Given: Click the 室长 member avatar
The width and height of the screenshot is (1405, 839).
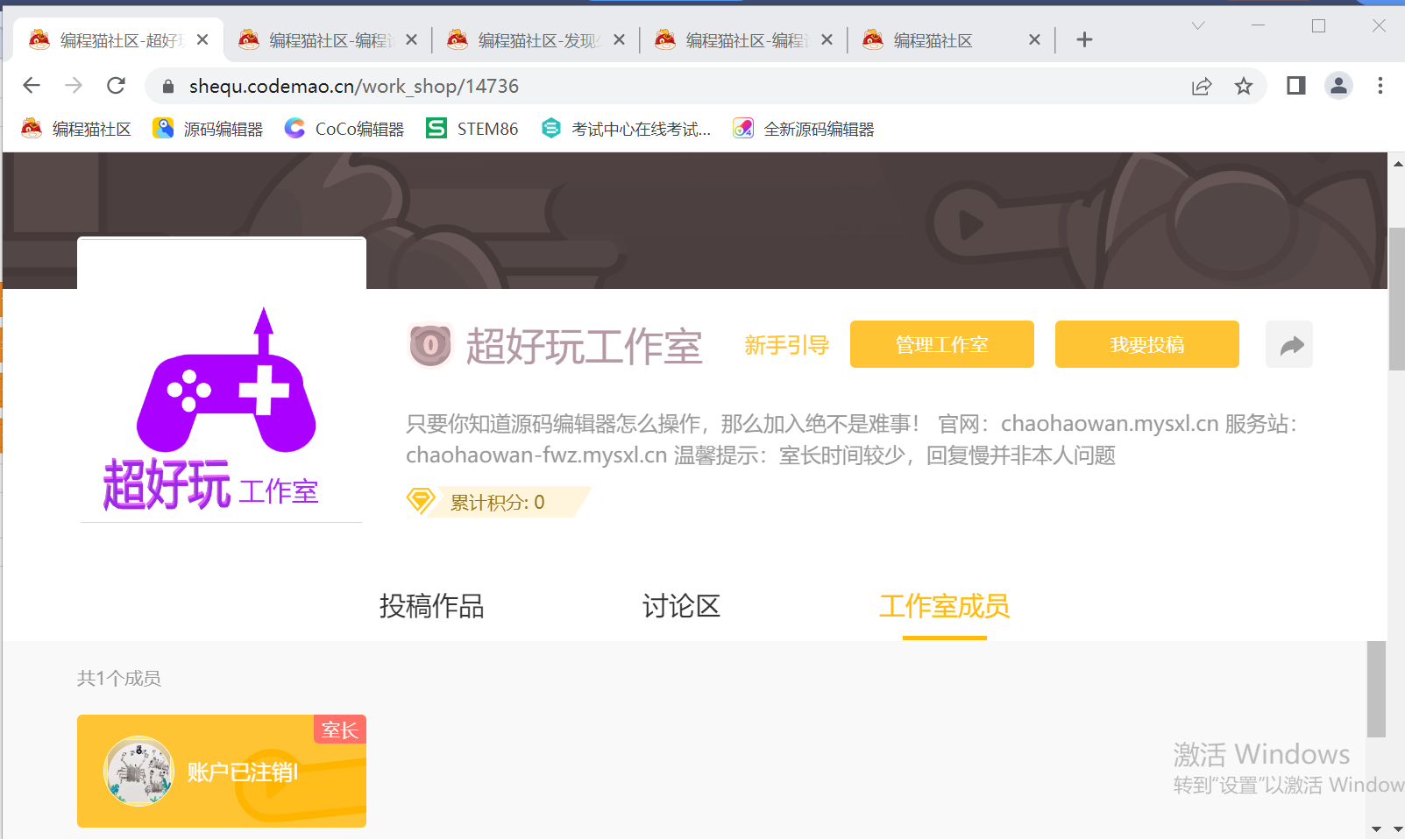Looking at the screenshot, I should point(138,771).
